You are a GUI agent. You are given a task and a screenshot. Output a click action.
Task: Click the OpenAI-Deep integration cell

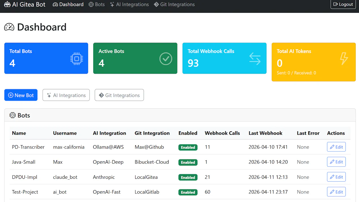click(108, 162)
